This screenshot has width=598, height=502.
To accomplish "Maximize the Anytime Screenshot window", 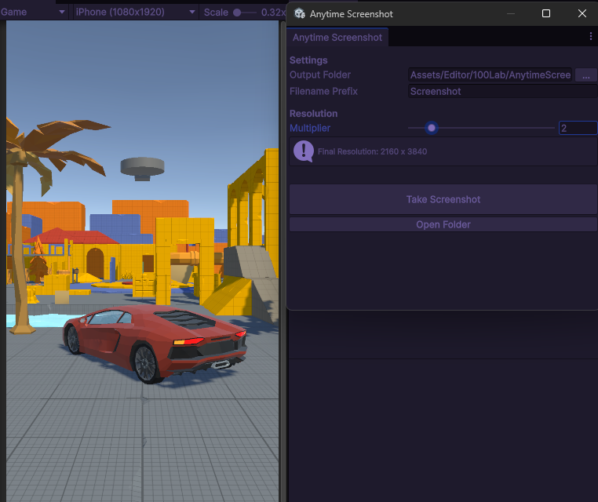I will tap(546, 13).
